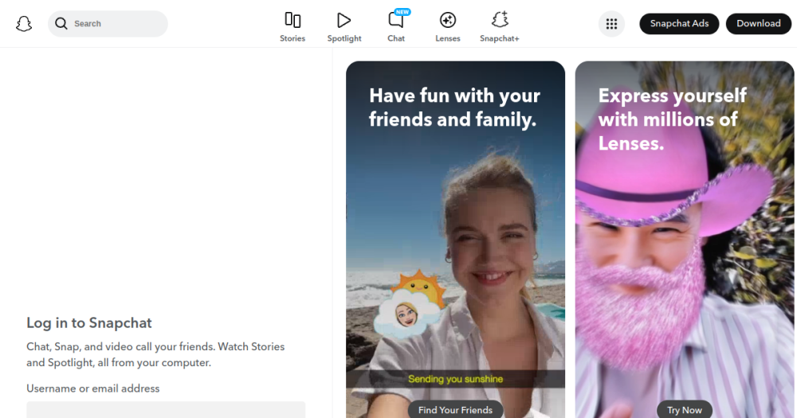This screenshot has width=797, height=418.
Task: Click the Download button
Action: coord(759,24)
